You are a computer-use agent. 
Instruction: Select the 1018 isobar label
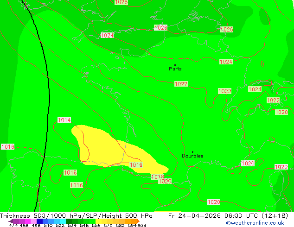pos(158,177)
